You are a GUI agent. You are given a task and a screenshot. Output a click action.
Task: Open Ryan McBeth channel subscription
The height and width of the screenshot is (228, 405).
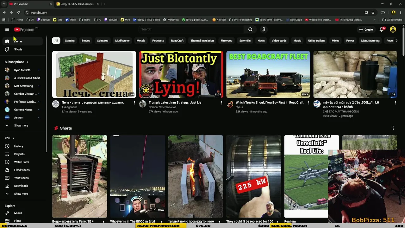[23, 70]
